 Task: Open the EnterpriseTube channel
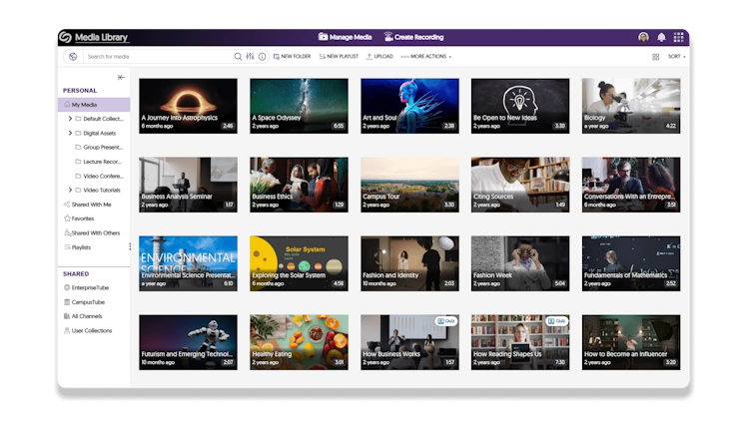click(86, 288)
